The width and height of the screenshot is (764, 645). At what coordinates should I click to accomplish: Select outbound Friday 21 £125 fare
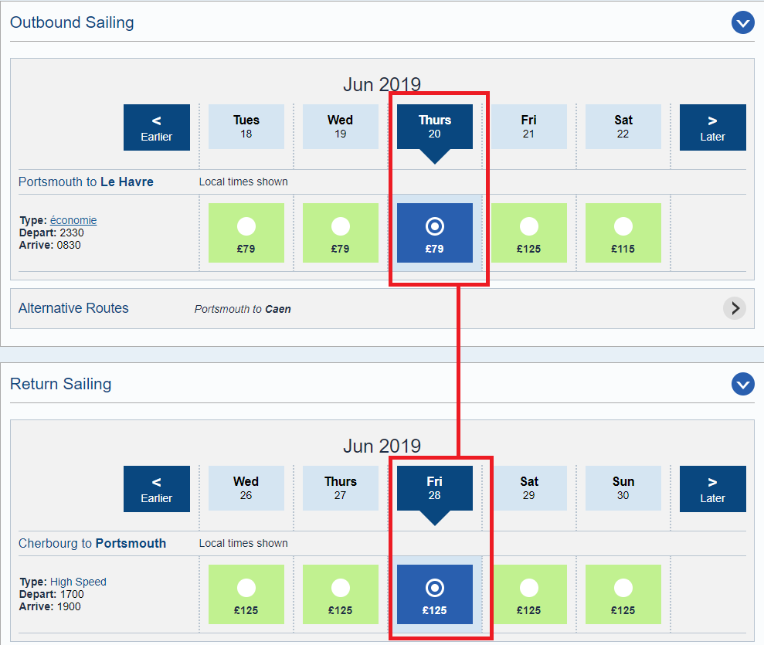pyautogui.click(x=529, y=233)
